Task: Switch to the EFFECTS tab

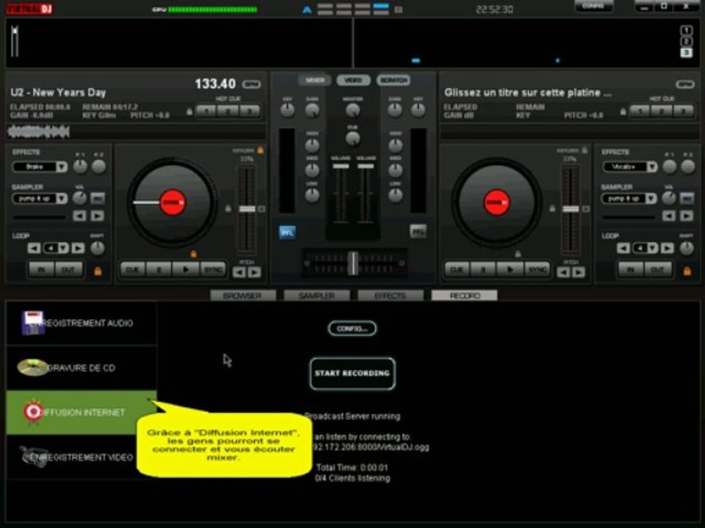Action: point(390,296)
